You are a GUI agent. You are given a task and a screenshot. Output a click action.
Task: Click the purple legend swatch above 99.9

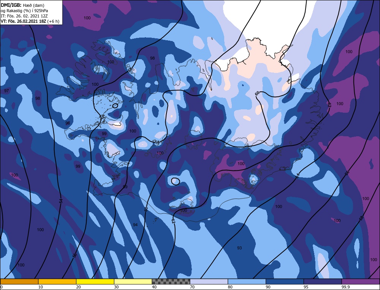(x=361, y=282)
